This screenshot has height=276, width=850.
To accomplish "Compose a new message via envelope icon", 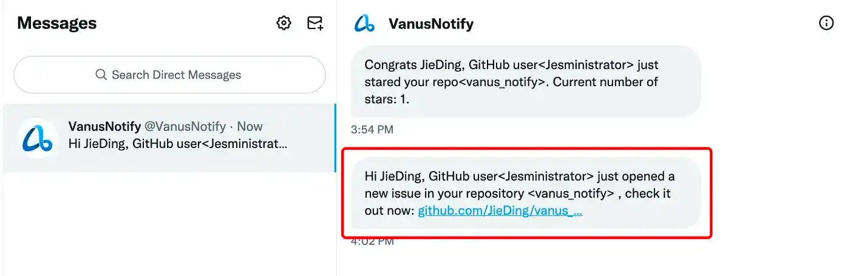I will (x=315, y=23).
